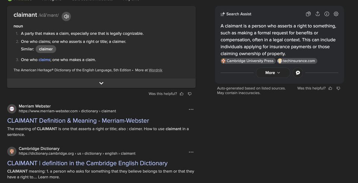
Task: Open Merriam Webster result options menu
Action: (x=191, y=109)
